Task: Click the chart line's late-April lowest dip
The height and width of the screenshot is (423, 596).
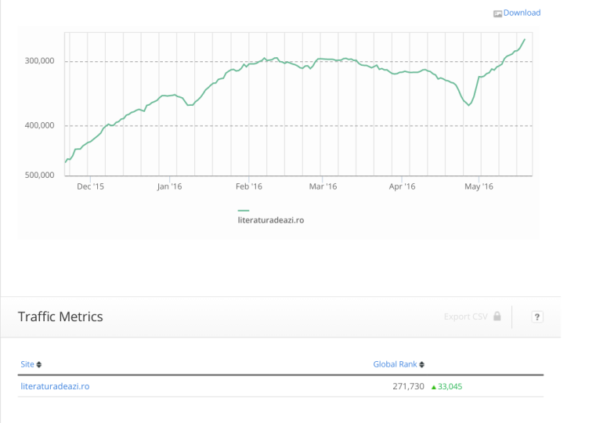Action: coord(468,105)
